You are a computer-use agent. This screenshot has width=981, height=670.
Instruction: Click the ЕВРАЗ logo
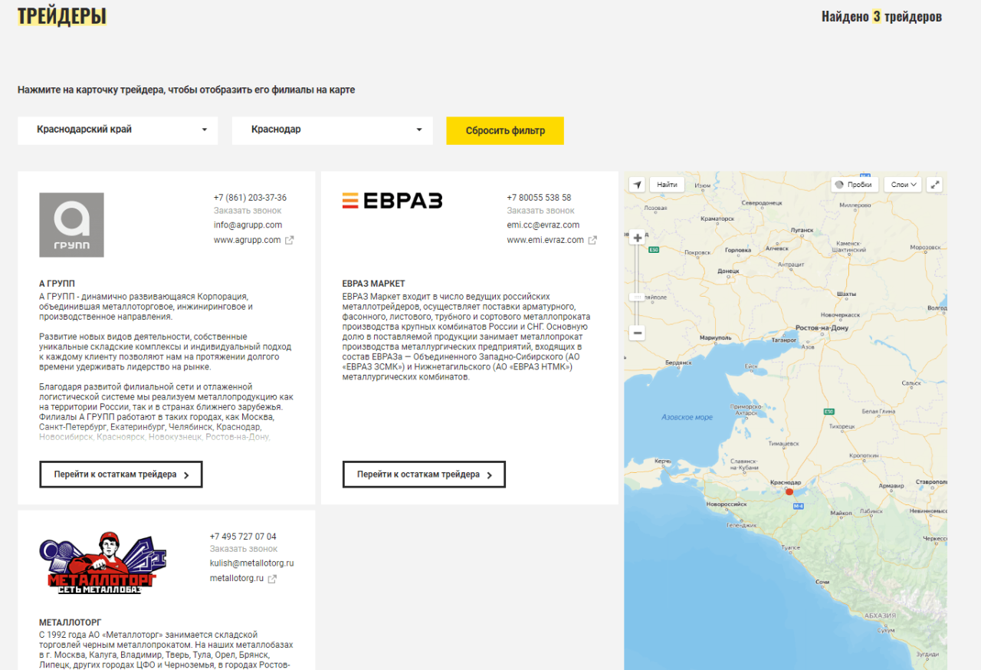[392, 201]
